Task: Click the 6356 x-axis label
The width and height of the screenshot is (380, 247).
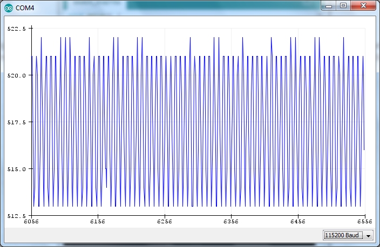Action: click(231, 222)
